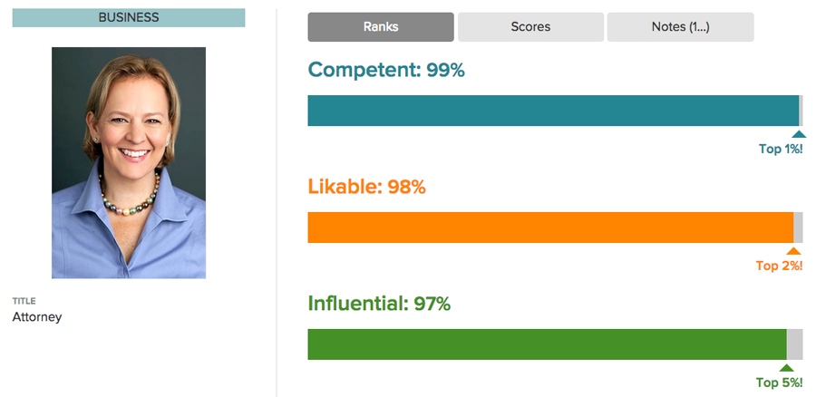
Task: Click the Competent: 99% heading
Action: (386, 70)
